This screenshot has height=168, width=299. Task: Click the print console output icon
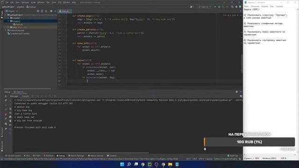click(10, 117)
